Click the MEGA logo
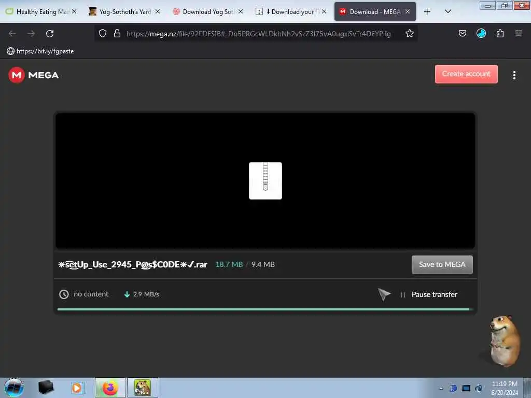The height and width of the screenshot is (398, 531). click(34, 75)
